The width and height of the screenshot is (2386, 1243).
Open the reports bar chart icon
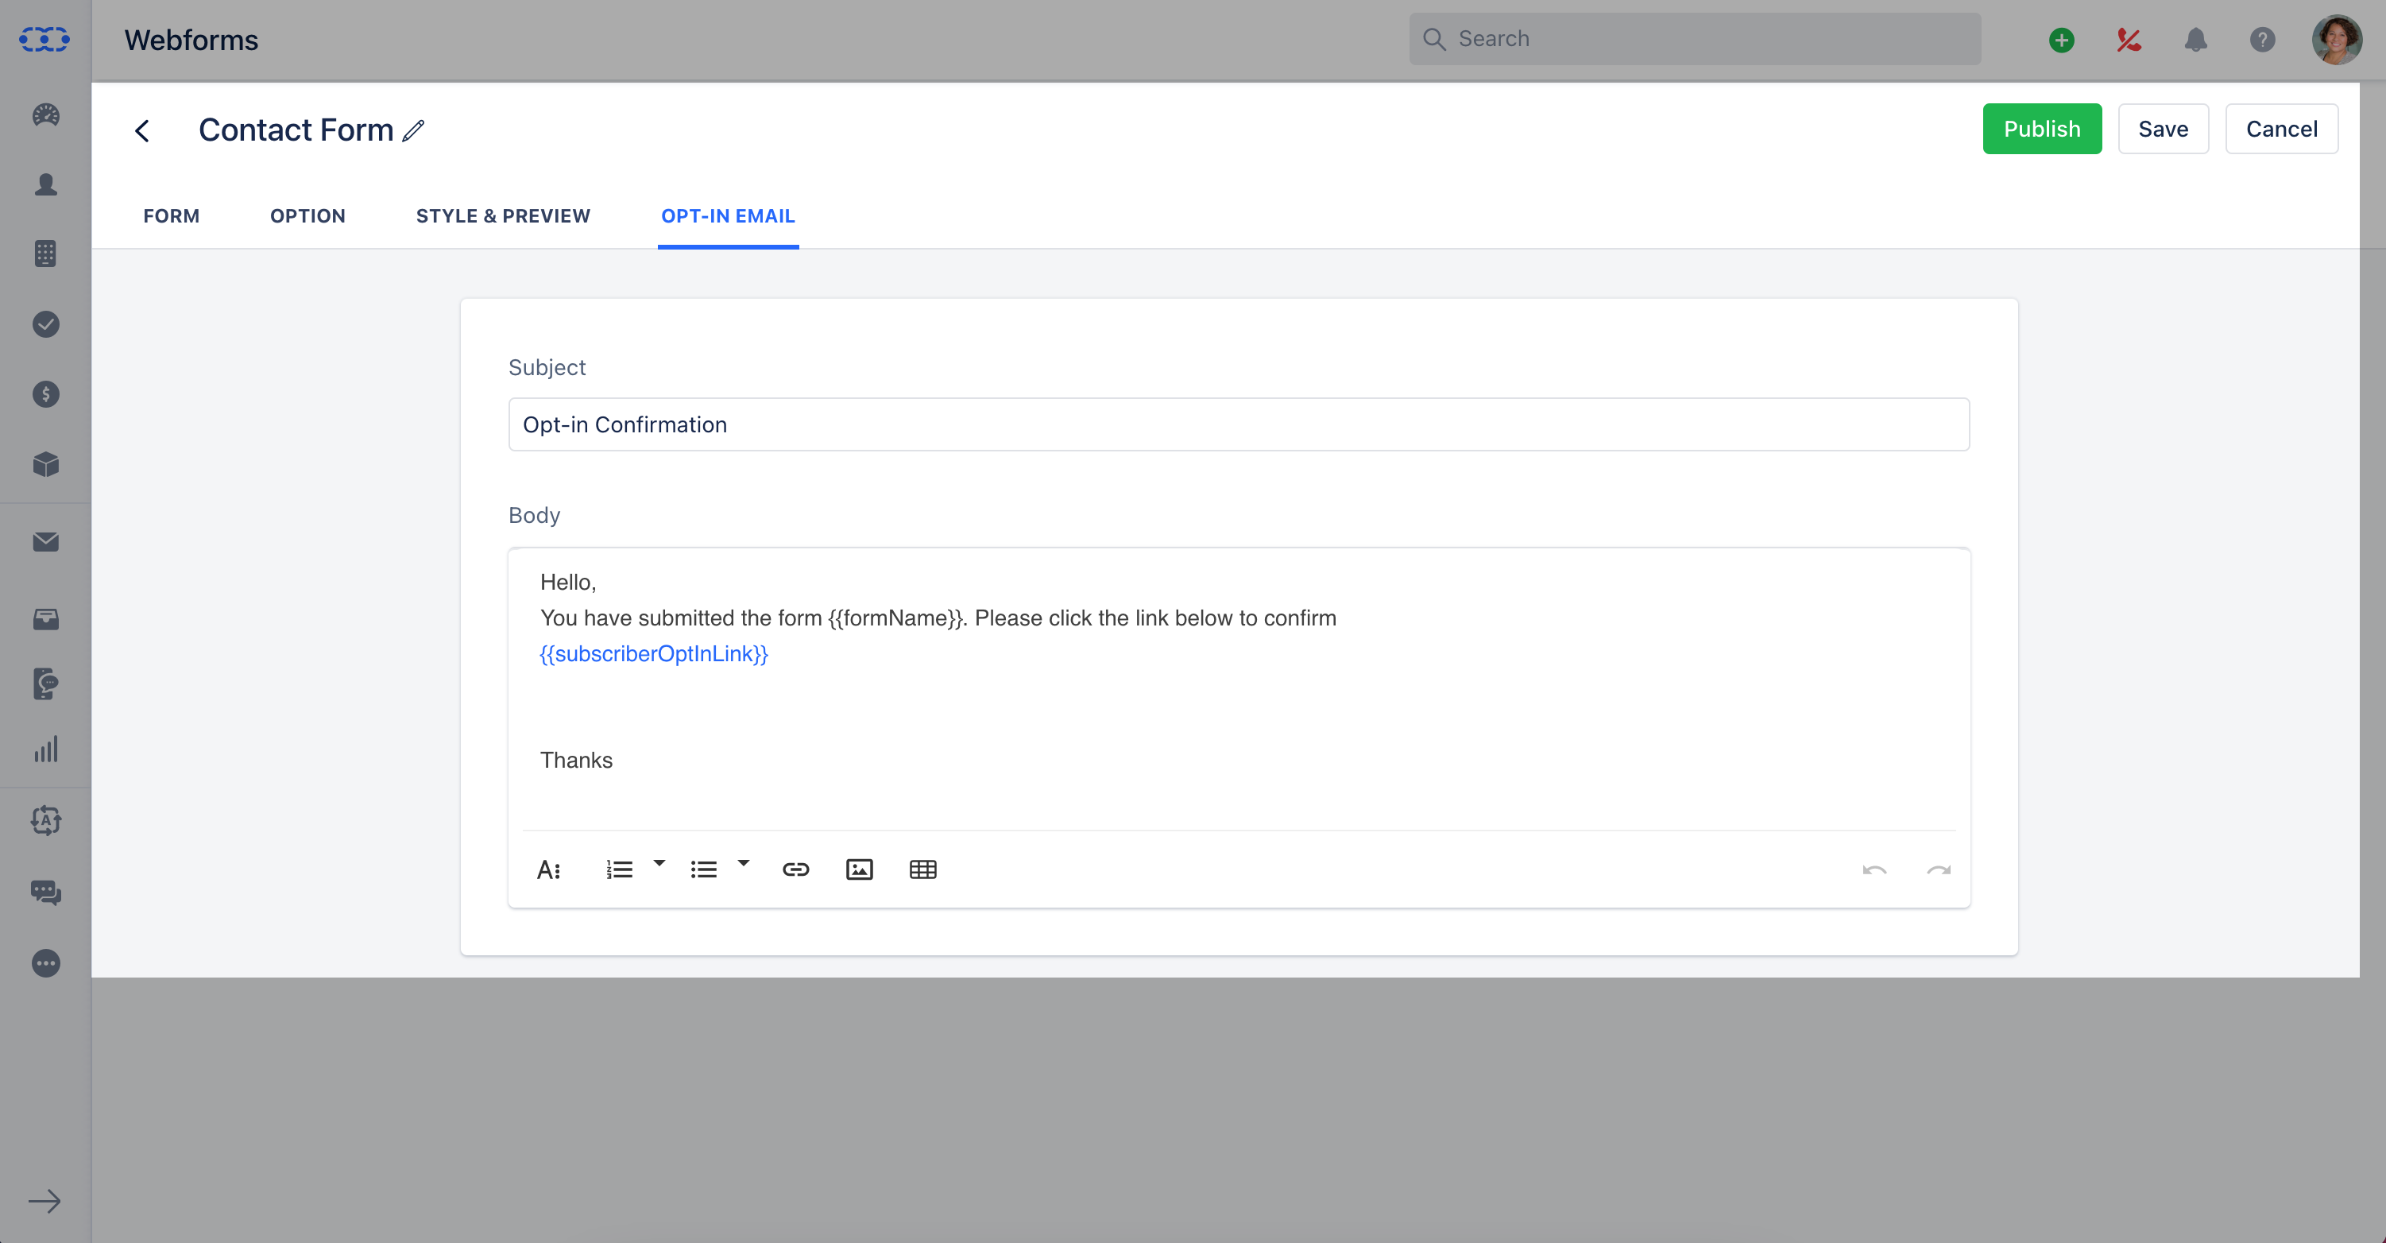click(45, 749)
